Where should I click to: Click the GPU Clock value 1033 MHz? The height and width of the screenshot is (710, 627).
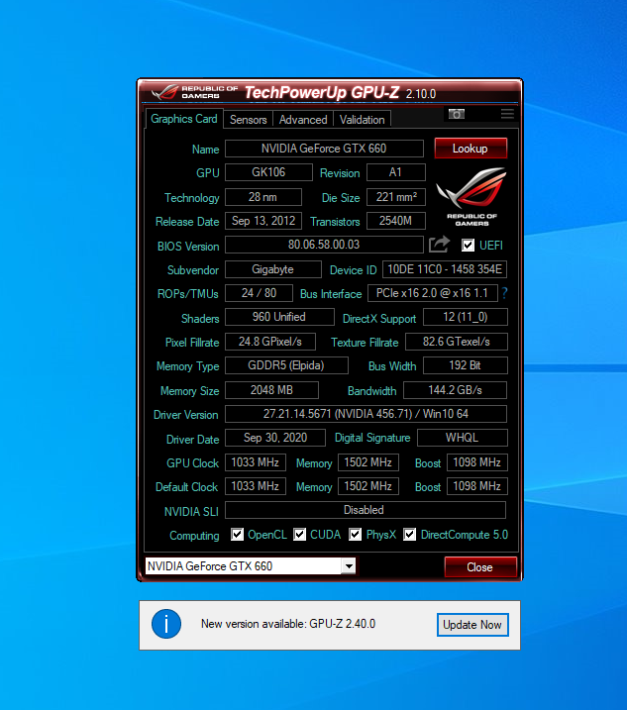[256, 462]
